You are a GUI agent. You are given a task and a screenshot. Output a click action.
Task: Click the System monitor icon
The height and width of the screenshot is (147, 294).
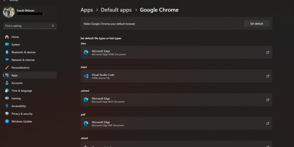tap(7, 44)
